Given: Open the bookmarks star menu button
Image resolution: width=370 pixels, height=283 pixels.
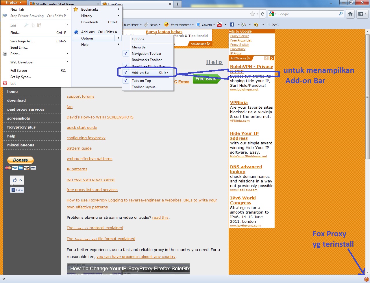Looking at the screenshot, I should [362, 14].
